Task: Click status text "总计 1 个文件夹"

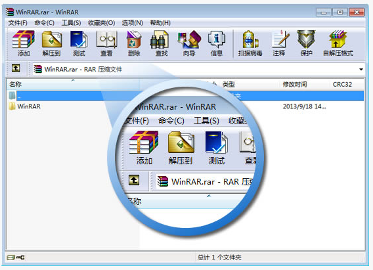Action: tap(219, 258)
